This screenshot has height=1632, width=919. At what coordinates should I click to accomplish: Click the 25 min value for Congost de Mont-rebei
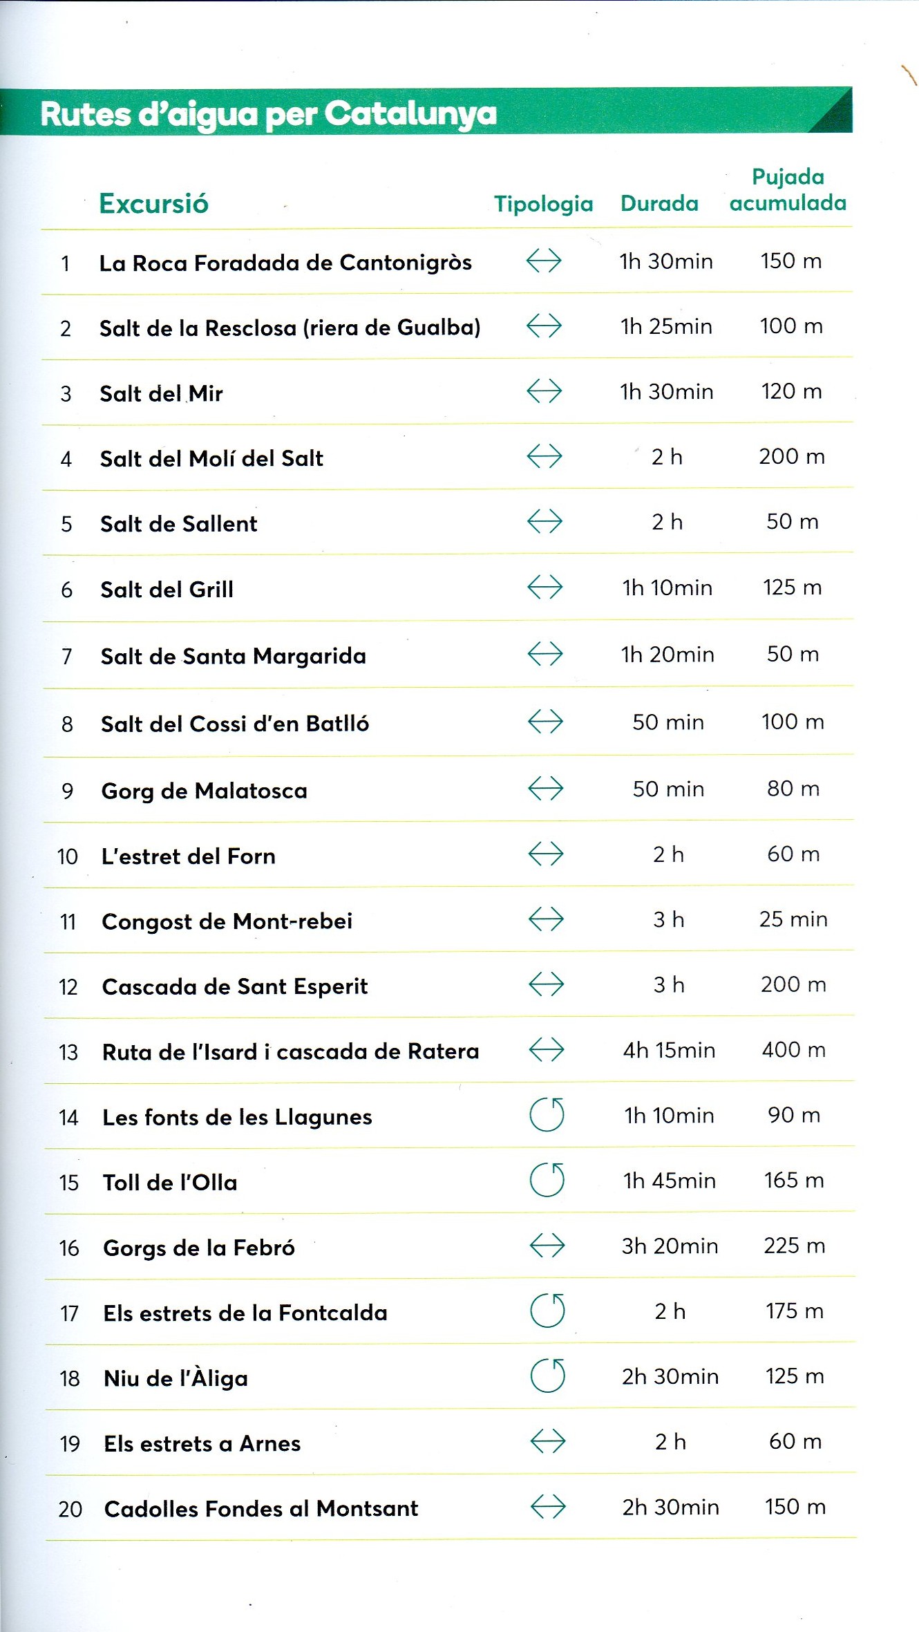793,919
